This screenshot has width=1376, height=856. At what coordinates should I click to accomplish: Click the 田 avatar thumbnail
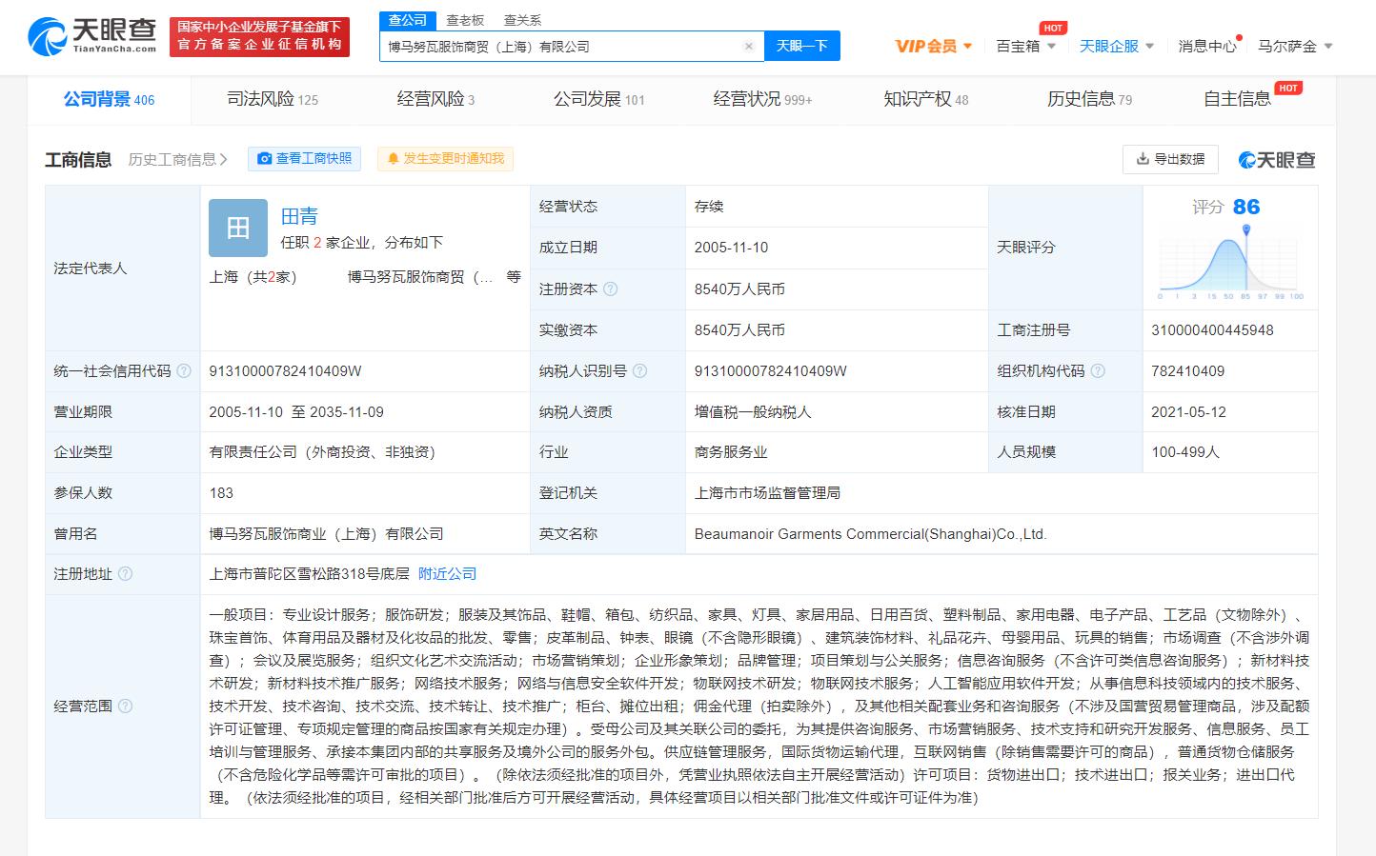click(x=238, y=228)
